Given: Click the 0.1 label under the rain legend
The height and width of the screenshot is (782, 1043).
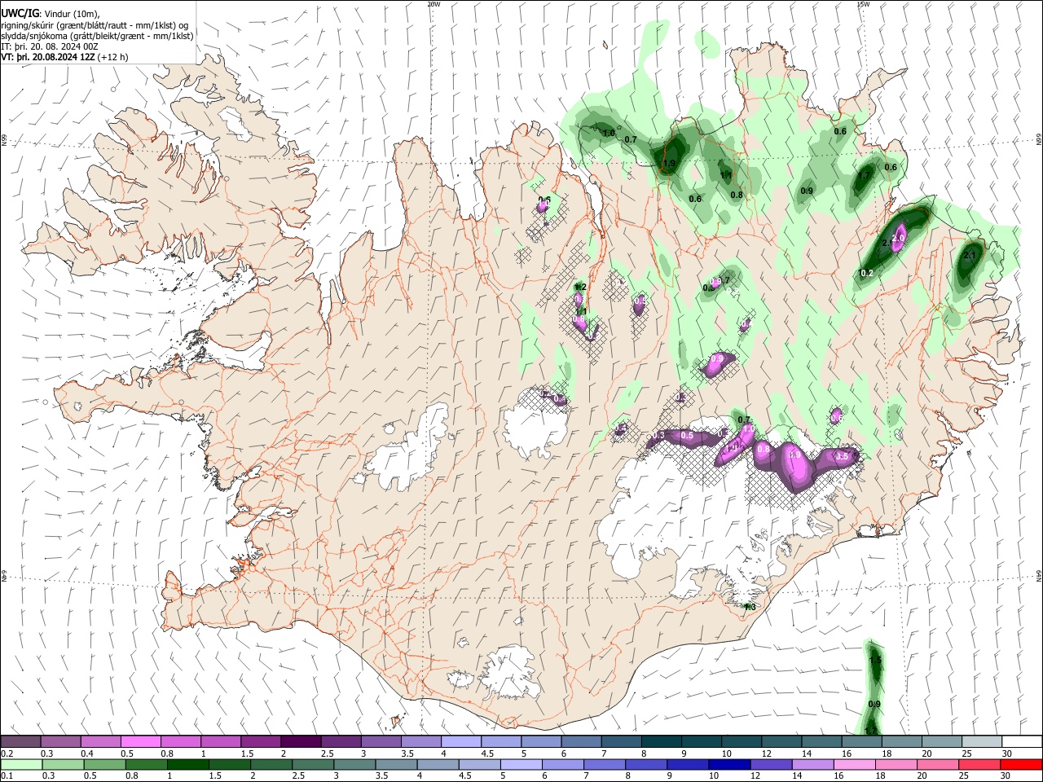Looking at the screenshot, I should point(7,775).
